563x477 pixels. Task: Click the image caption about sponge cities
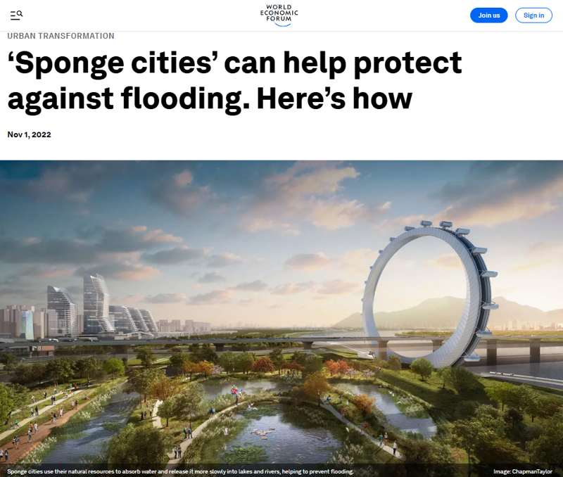click(180, 471)
